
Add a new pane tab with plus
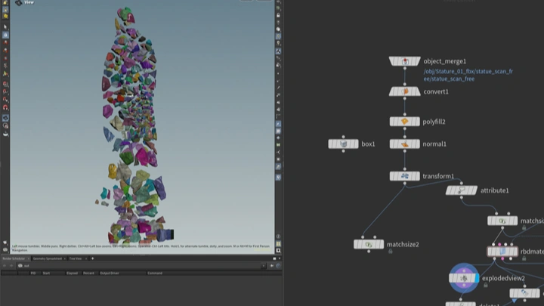[93, 258]
